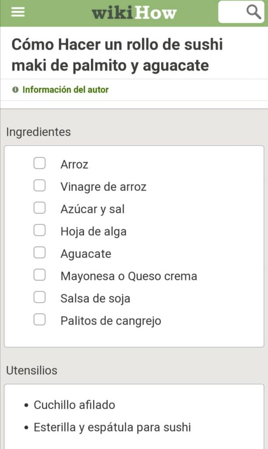Click the Cuchillo afilado list item

click(x=75, y=405)
